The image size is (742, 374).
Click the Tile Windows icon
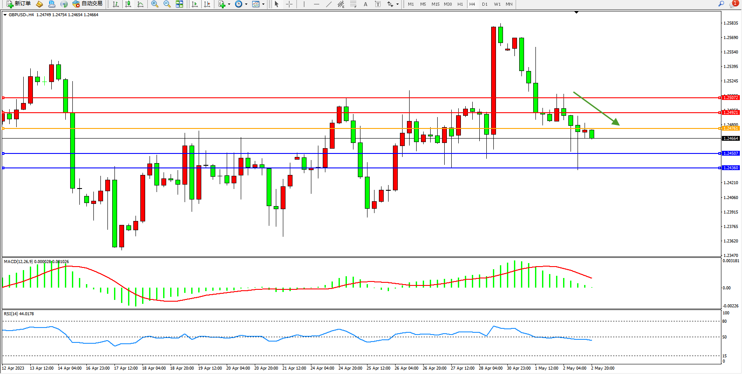click(x=179, y=4)
